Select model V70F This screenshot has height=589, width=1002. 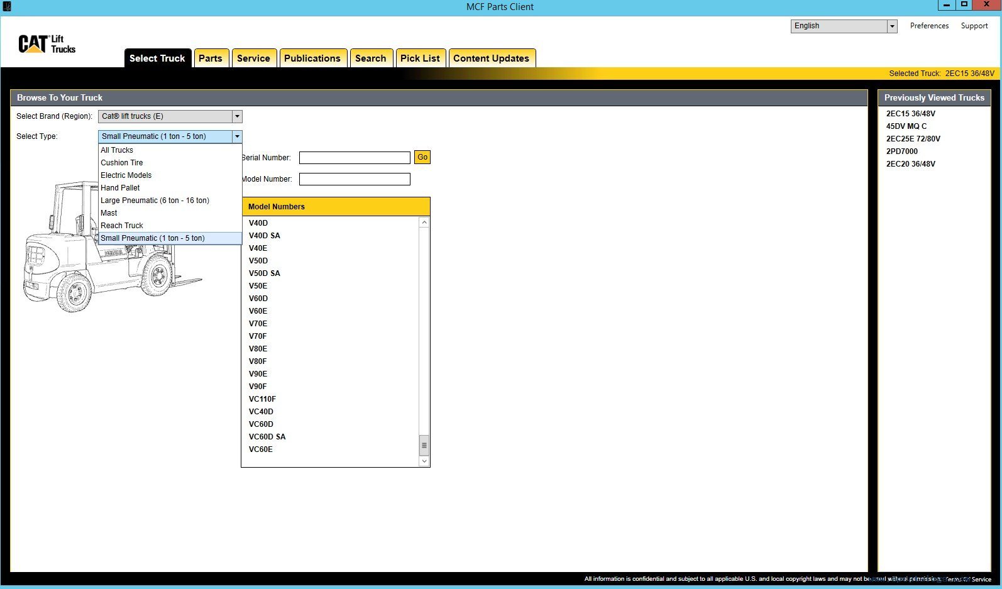click(258, 336)
